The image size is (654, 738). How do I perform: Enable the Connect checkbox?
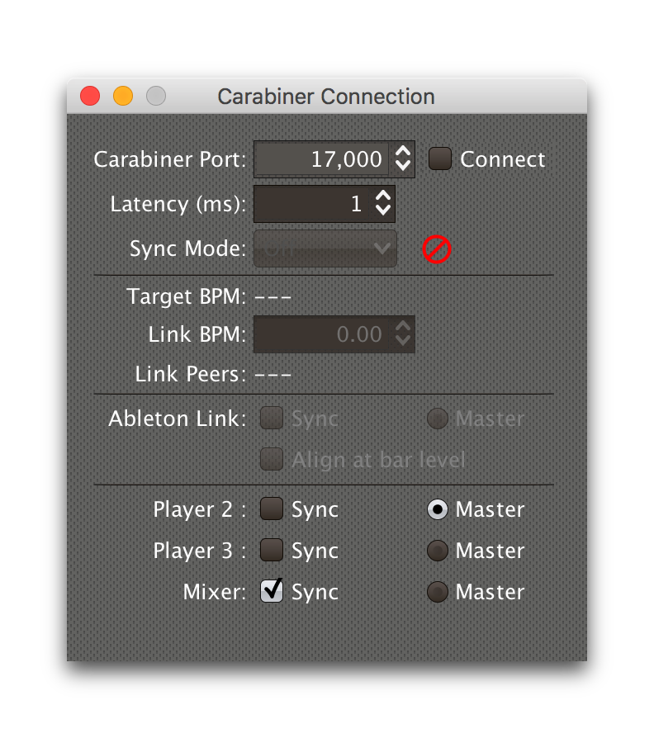438,158
